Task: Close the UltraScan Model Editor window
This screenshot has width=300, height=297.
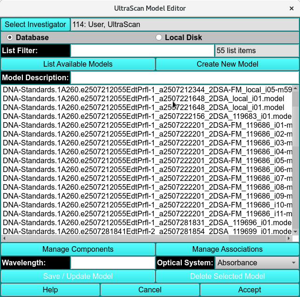Action: (x=291, y=8)
